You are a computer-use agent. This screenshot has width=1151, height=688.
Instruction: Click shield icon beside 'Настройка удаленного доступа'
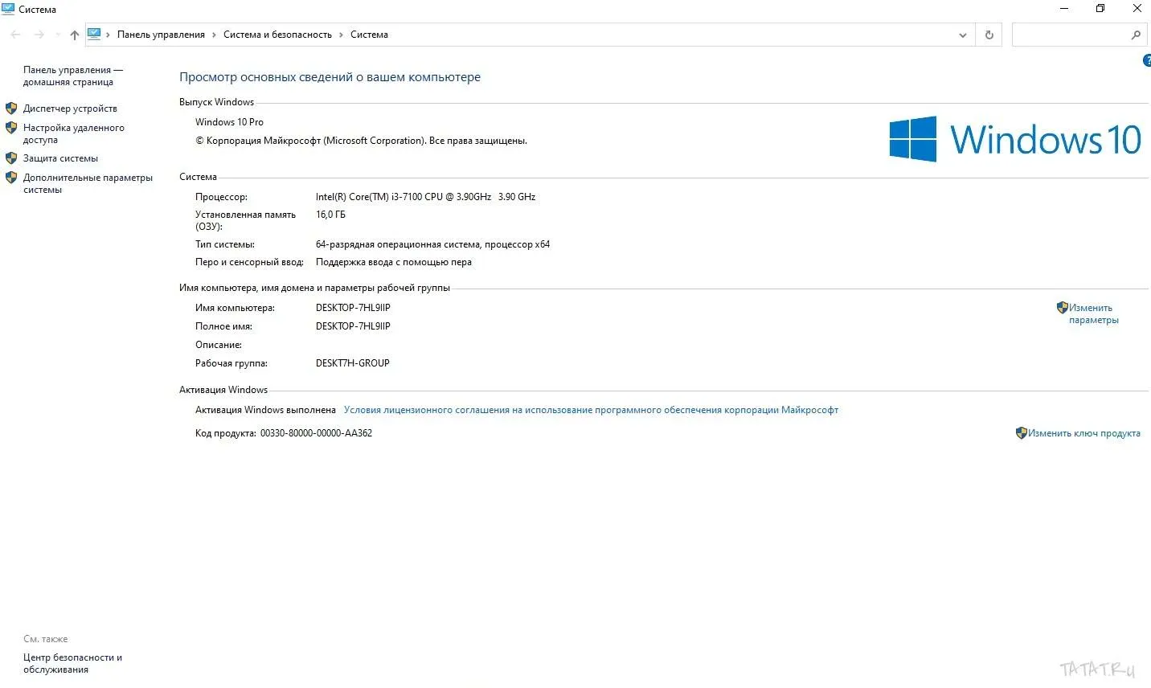tap(11, 127)
